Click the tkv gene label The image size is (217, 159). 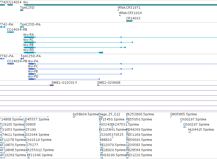click(25, 2)
